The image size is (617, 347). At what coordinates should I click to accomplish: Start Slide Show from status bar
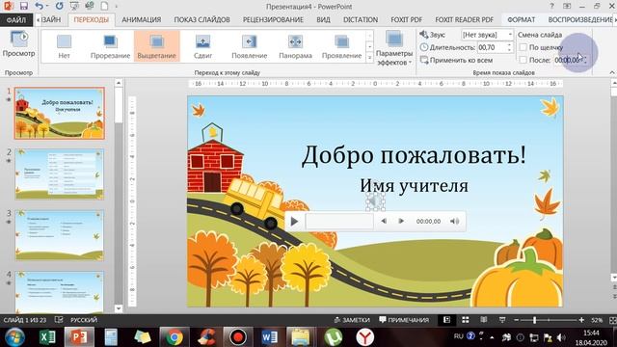[502, 320]
